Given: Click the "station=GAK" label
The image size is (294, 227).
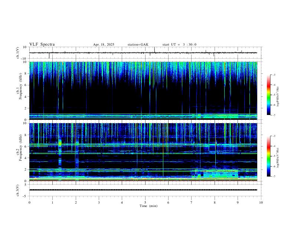Looking at the screenshot, I should point(138,45).
